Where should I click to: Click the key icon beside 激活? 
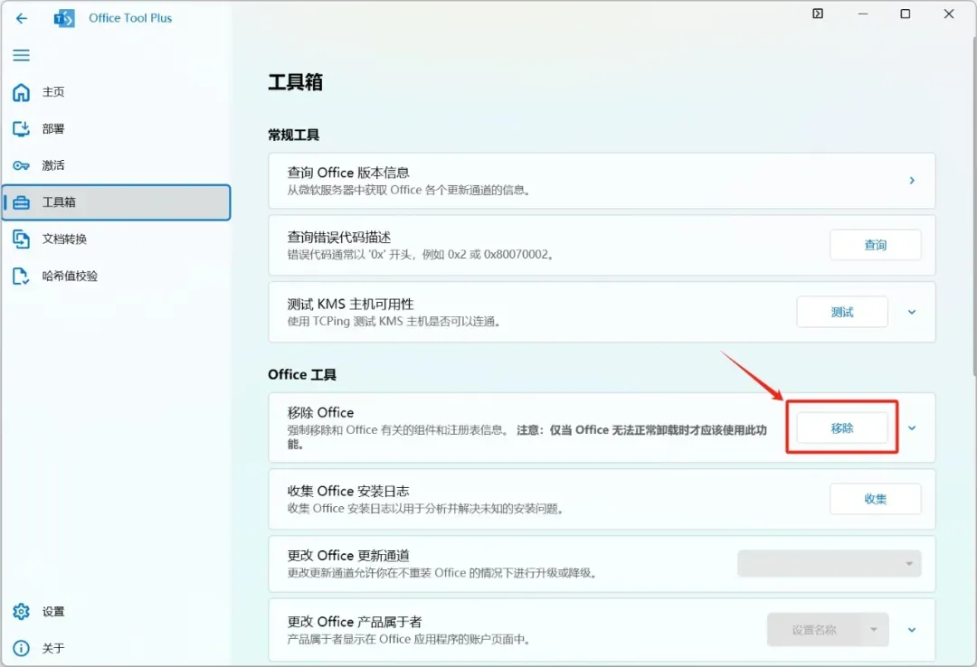21,165
